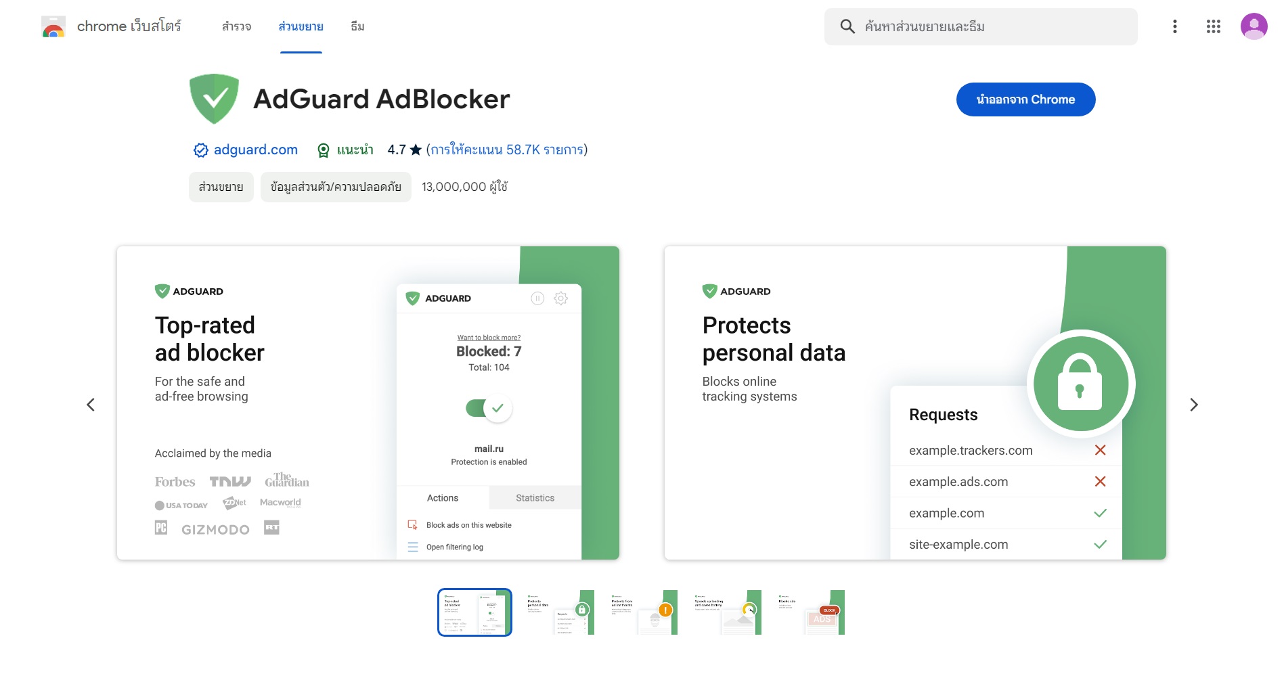Click the ข้อมูลส่วนตัว/ความปลอดภัย category chip
This screenshot has width=1284, height=699.
coord(336,187)
